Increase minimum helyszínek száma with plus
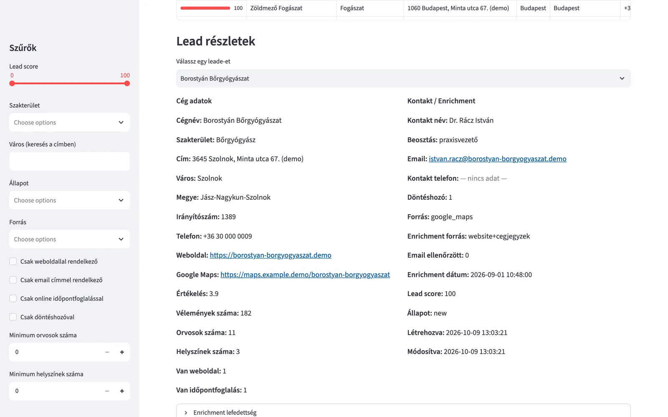The image size is (668, 417). tap(122, 391)
